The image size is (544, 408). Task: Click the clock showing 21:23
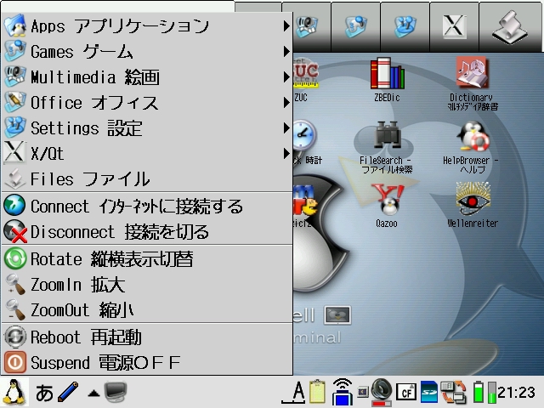[x=517, y=392]
